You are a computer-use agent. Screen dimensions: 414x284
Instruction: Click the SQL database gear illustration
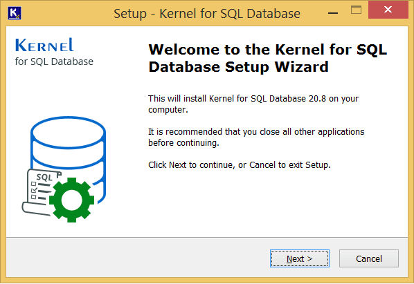64,169
